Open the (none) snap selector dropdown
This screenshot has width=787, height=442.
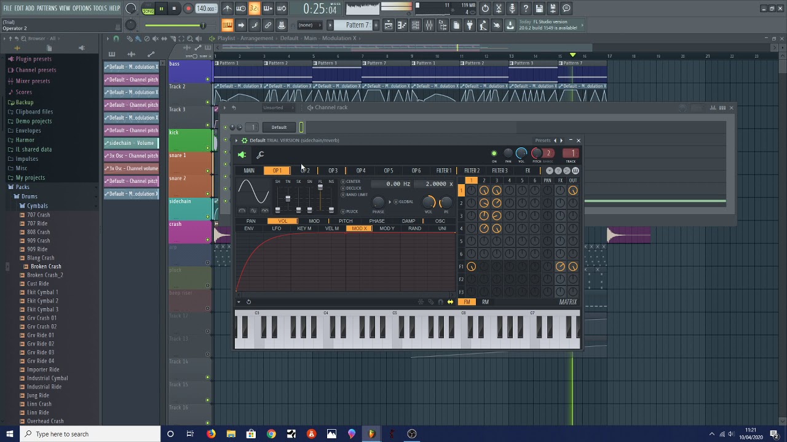click(x=309, y=25)
